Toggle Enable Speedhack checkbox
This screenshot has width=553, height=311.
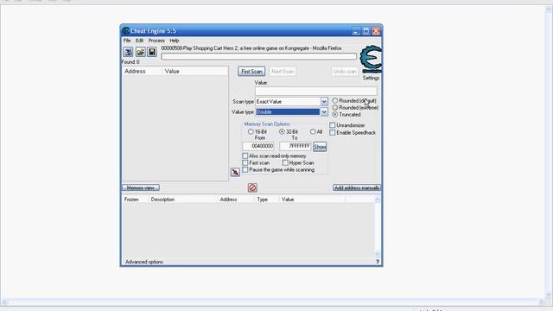pos(332,132)
